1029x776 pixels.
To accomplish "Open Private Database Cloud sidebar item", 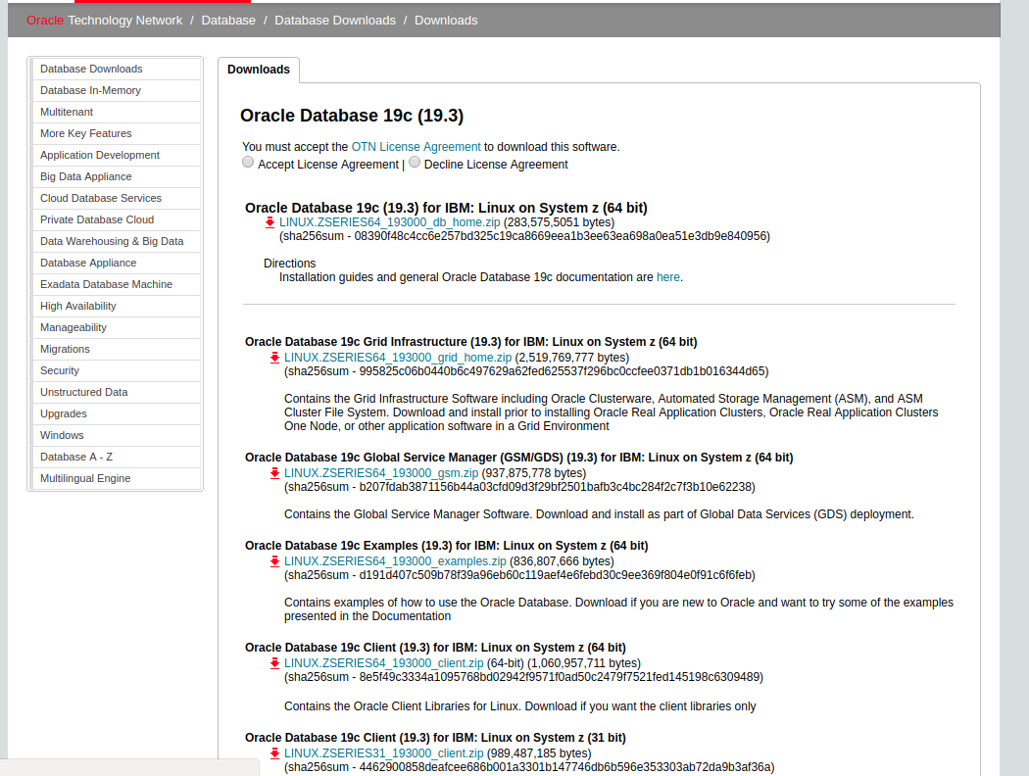I will tap(116, 219).
